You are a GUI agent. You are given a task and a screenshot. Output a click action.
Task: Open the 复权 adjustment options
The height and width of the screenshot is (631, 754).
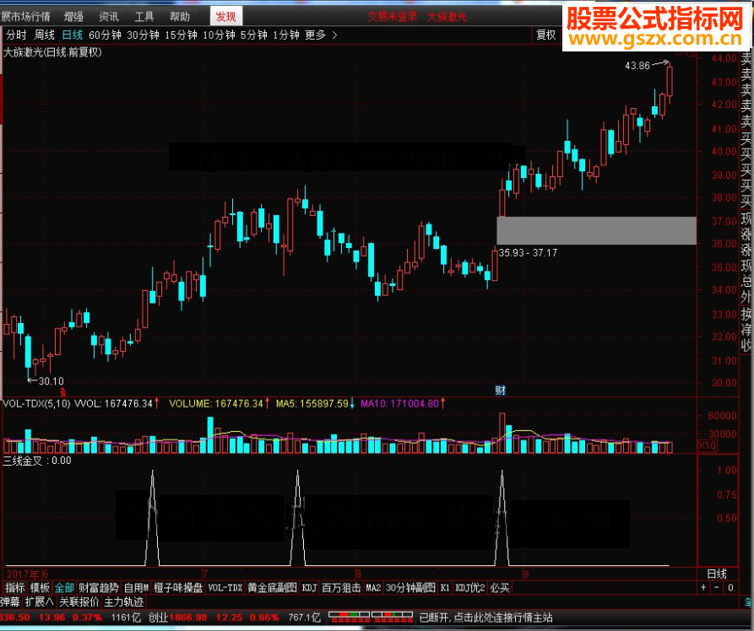545,35
